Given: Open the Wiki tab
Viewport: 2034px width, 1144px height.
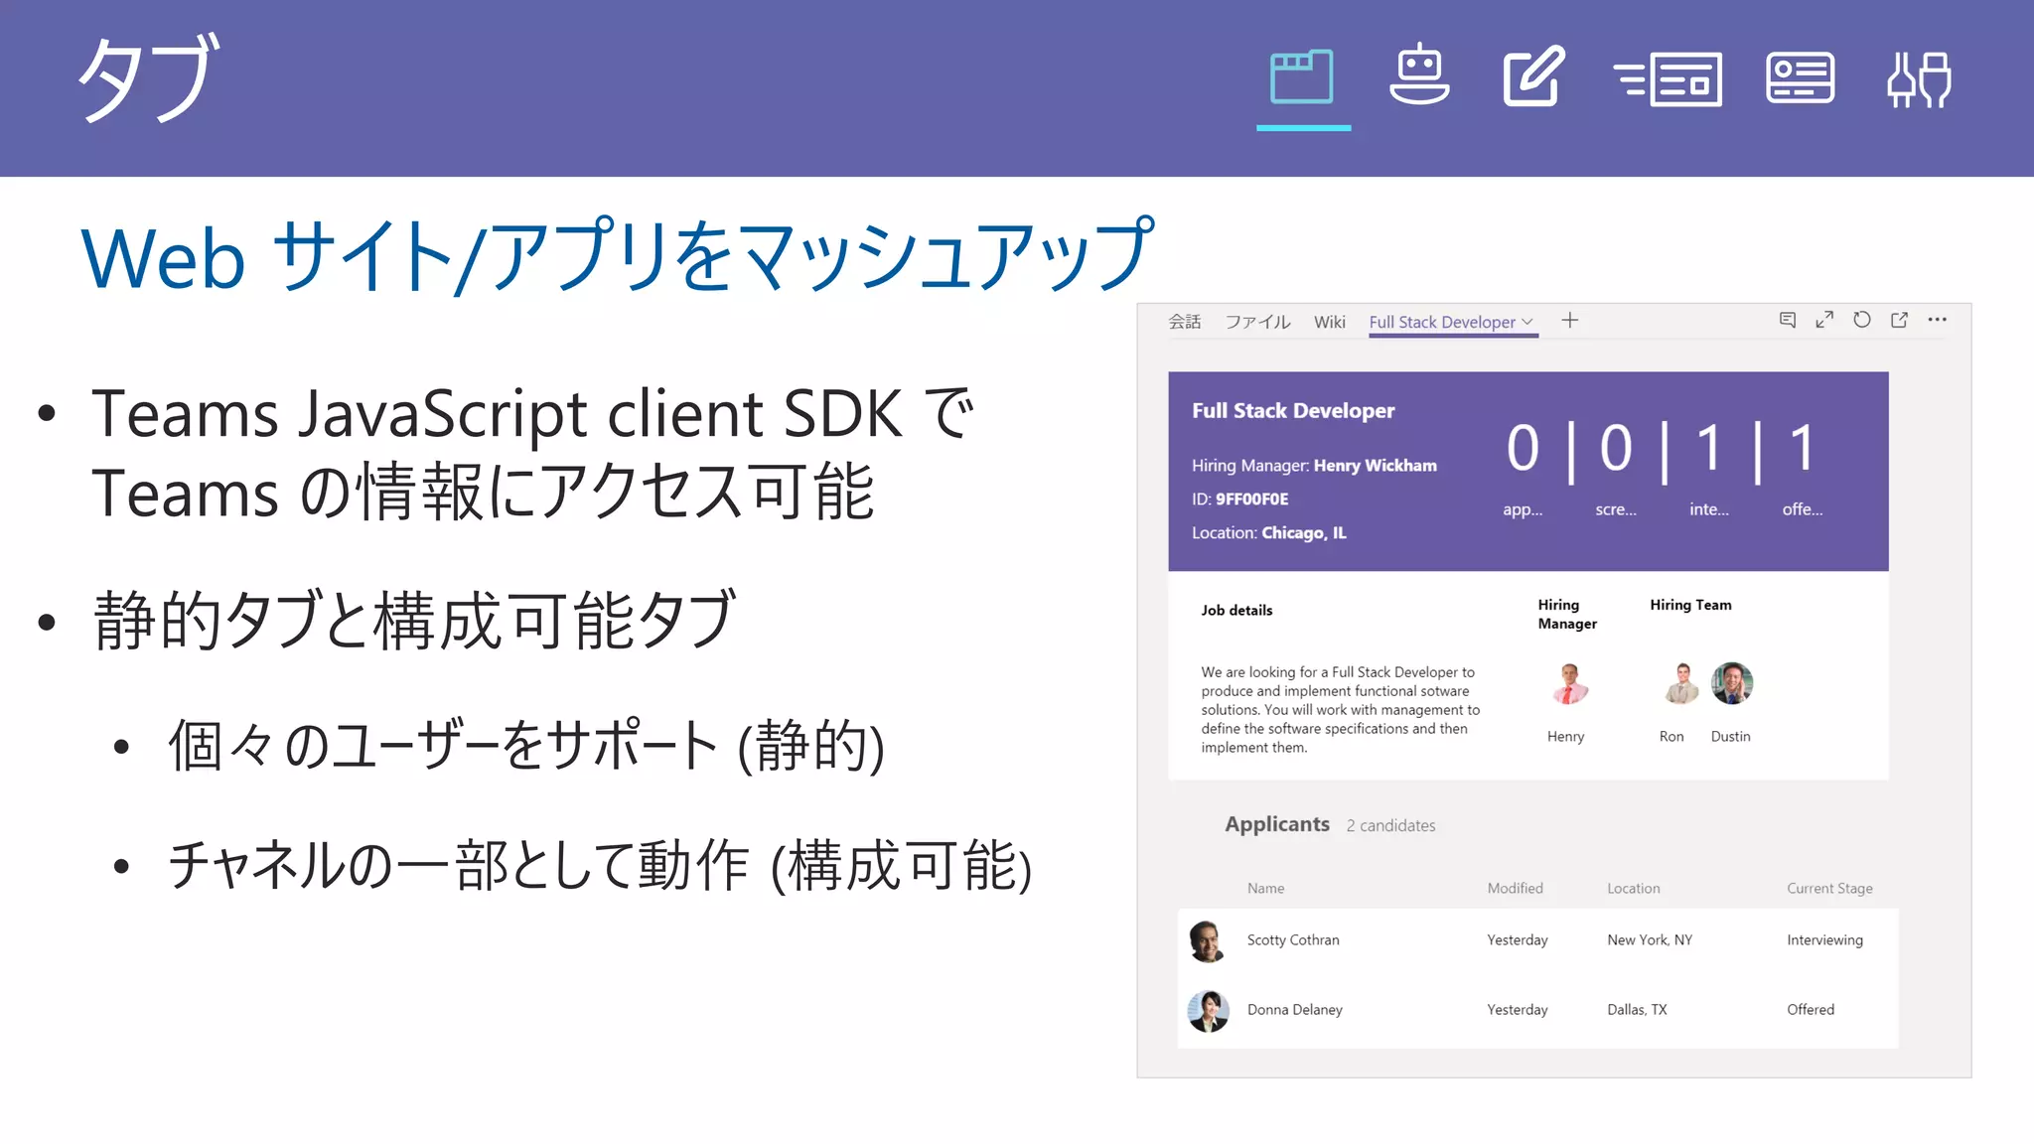Looking at the screenshot, I should pyautogui.click(x=1329, y=322).
